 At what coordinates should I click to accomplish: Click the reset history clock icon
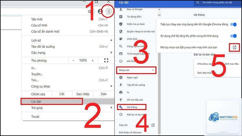121,115
